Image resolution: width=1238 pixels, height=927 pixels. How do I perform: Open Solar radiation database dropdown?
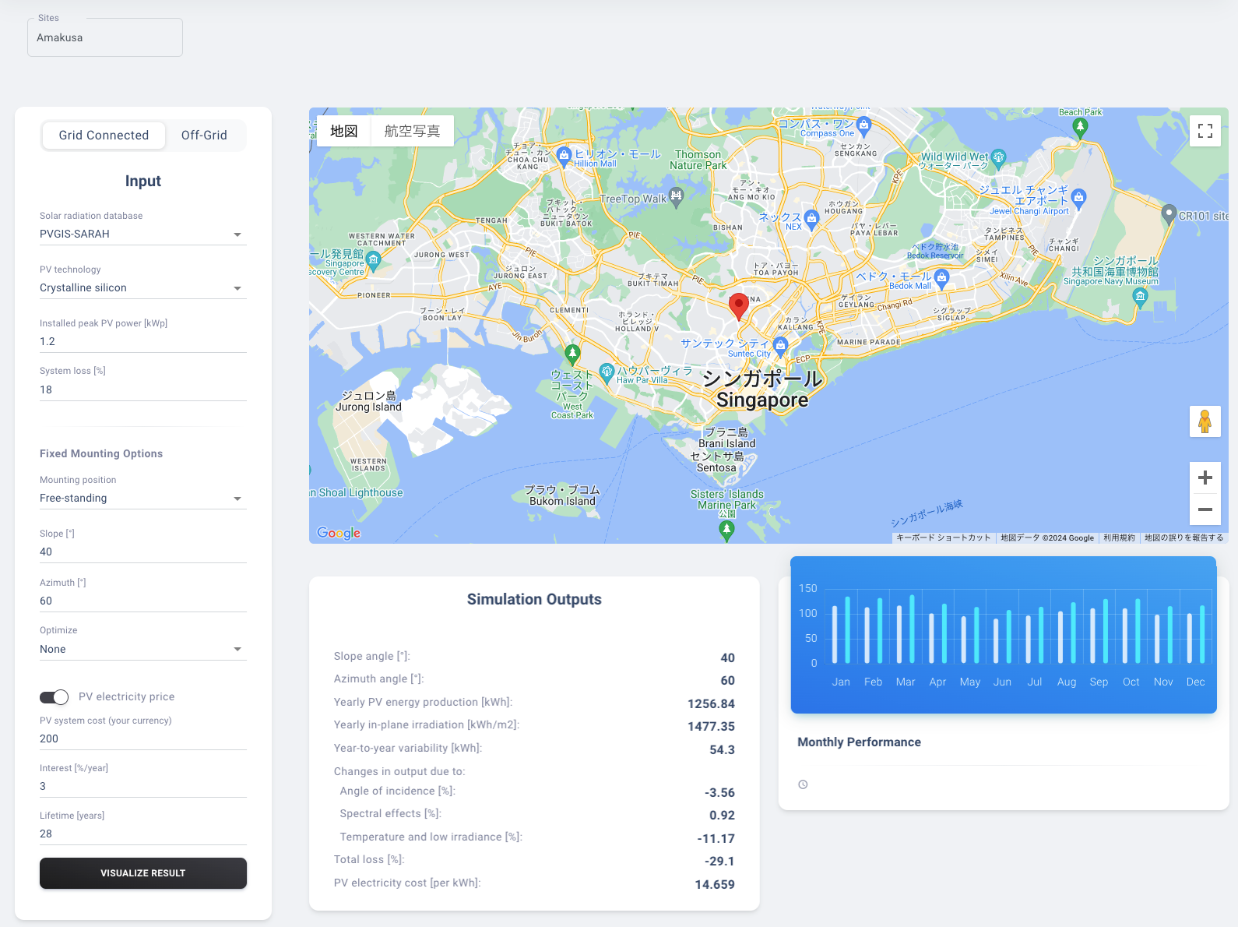(x=143, y=234)
